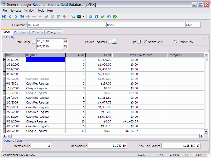Click the refresh icon in toolbar
The height and width of the screenshot is (158, 211).
pos(59,17)
